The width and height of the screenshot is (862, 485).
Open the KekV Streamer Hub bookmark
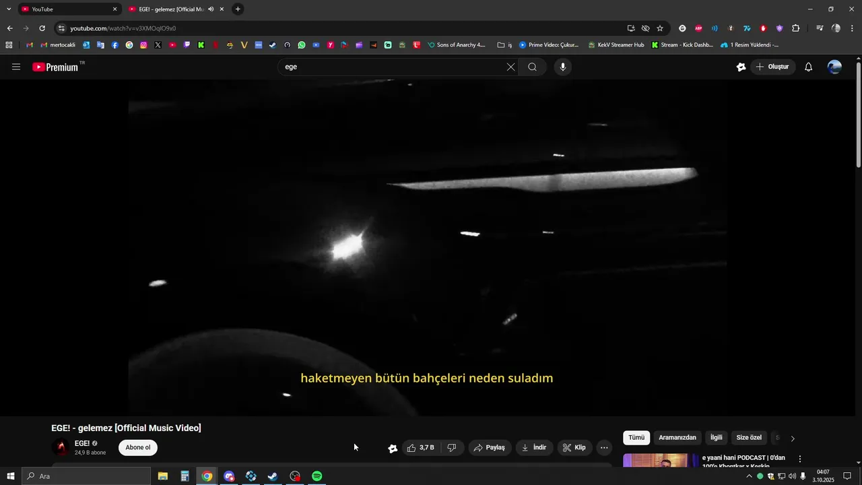[x=616, y=45]
